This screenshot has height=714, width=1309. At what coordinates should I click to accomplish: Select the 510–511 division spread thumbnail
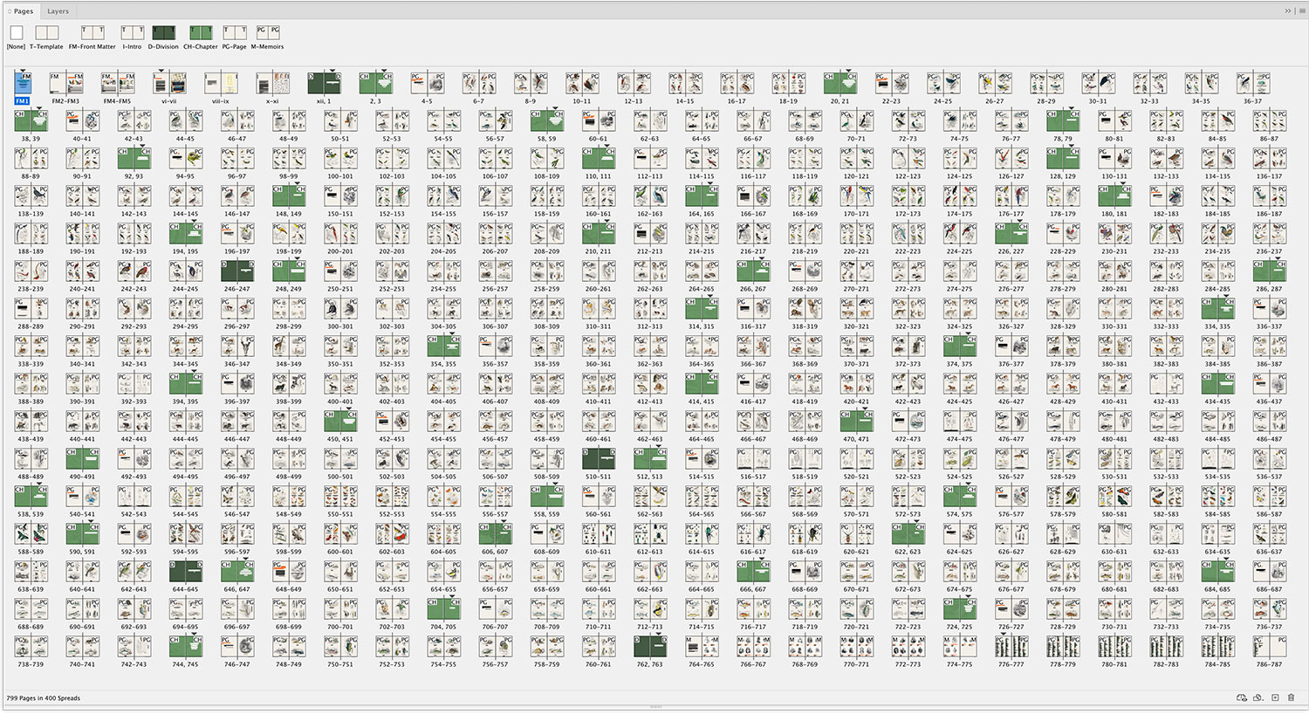598,459
